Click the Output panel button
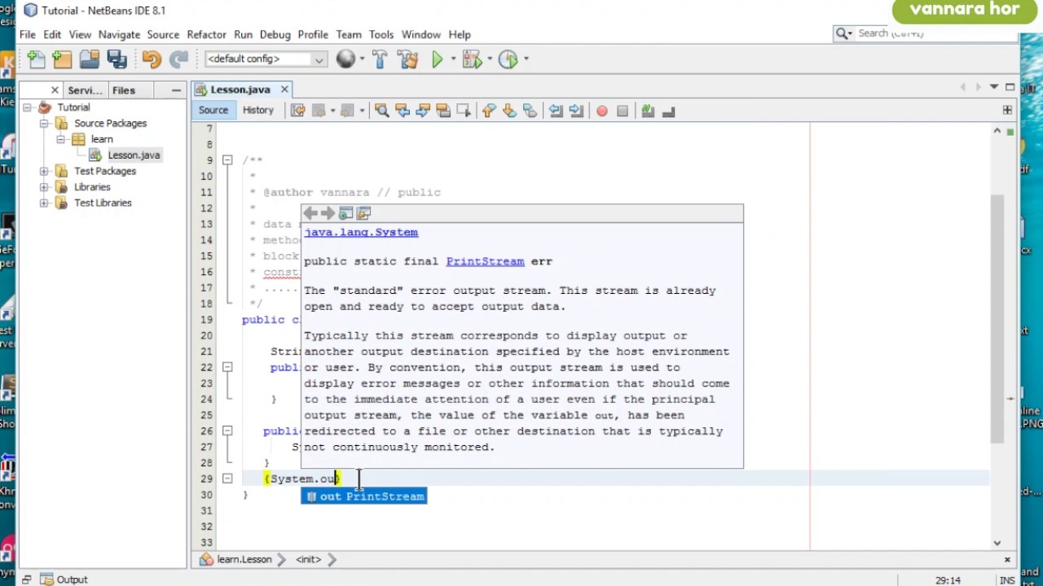Image resolution: width=1043 pixels, height=586 pixels. pyautogui.click(x=64, y=579)
